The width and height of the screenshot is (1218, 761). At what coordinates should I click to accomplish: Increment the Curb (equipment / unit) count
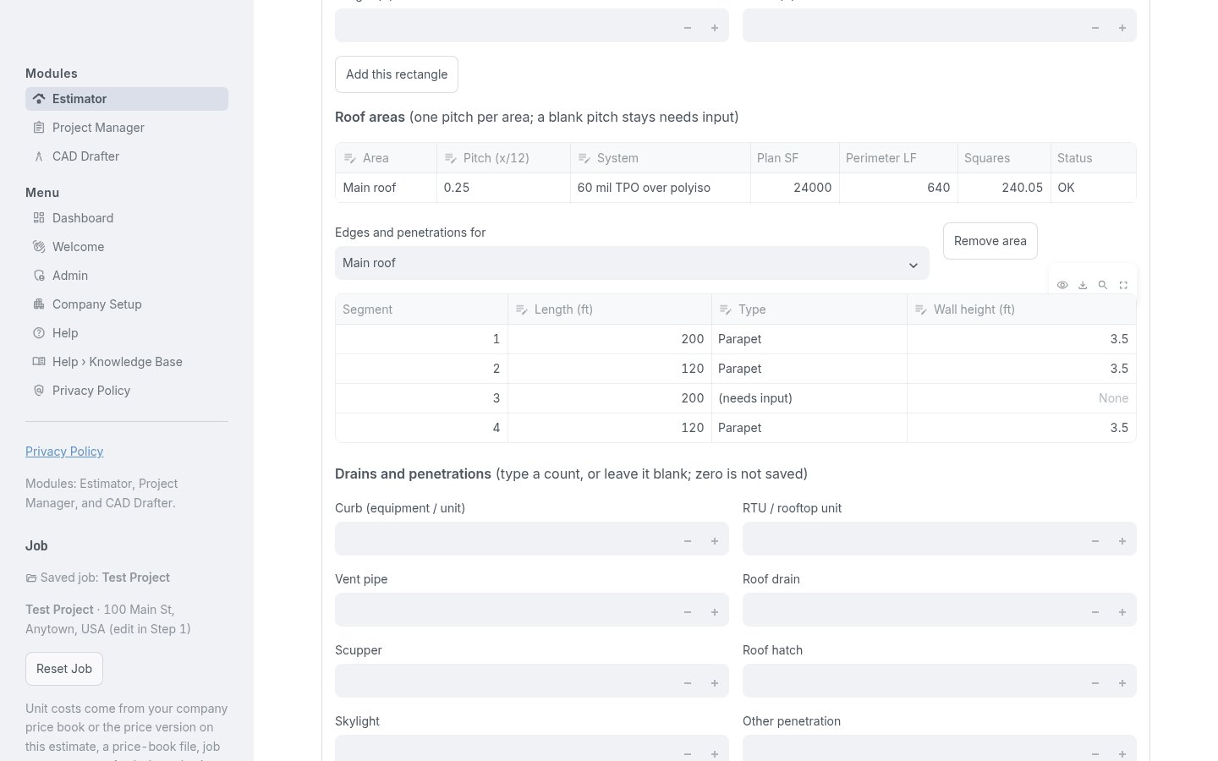point(715,541)
